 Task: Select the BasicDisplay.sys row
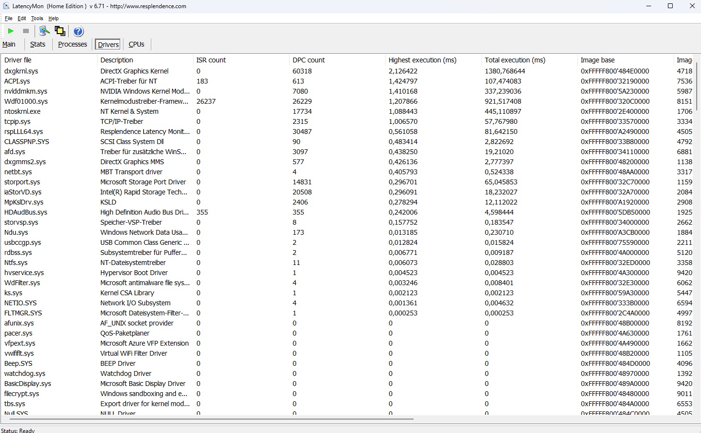point(348,384)
